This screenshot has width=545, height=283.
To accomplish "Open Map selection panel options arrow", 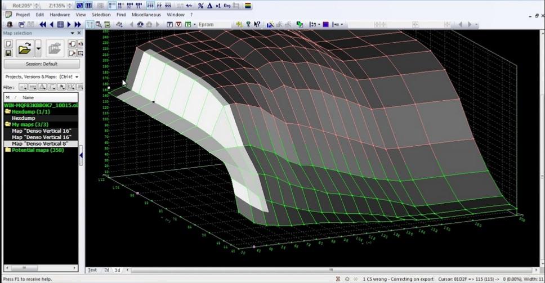I will click(72, 33).
